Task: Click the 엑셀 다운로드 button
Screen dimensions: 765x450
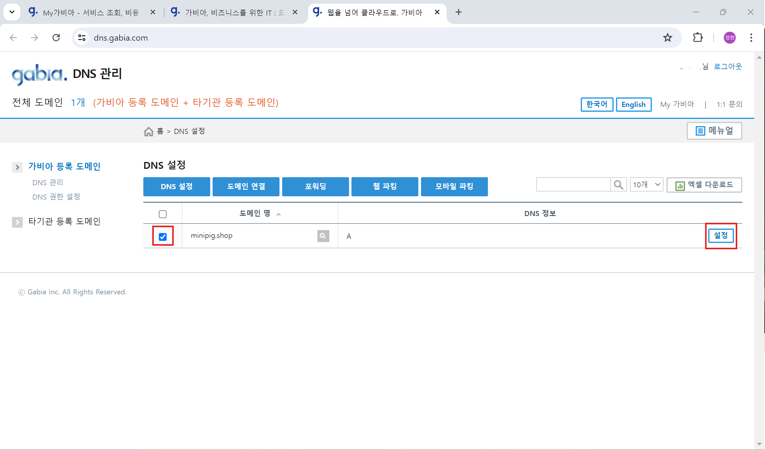Action: pyautogui.click(x=704, y=185)
